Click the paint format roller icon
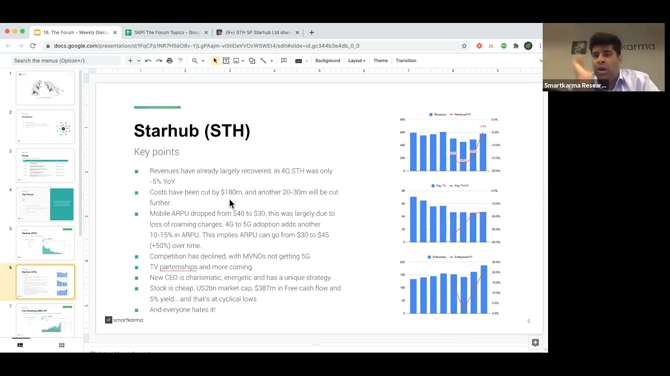The image size is (670, 376). 181,61
